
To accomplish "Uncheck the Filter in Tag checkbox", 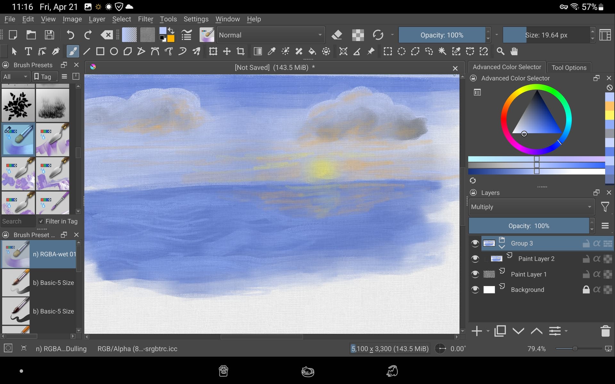I will [41, 221].
